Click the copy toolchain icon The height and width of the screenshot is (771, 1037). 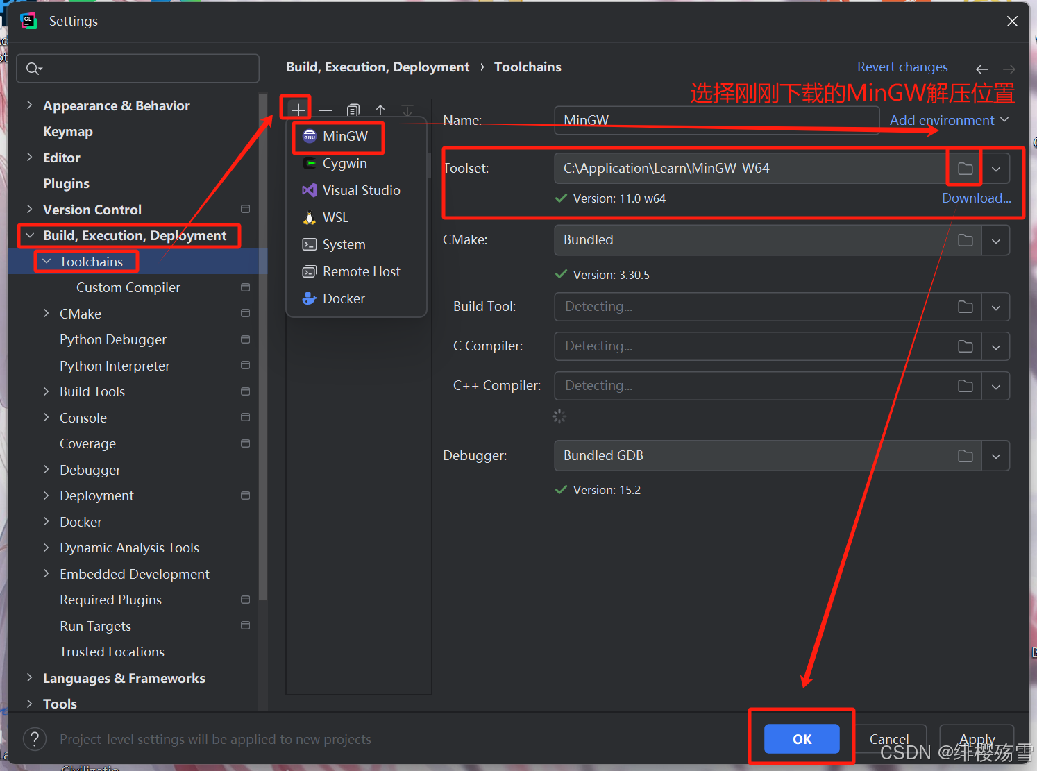point(353,110)
